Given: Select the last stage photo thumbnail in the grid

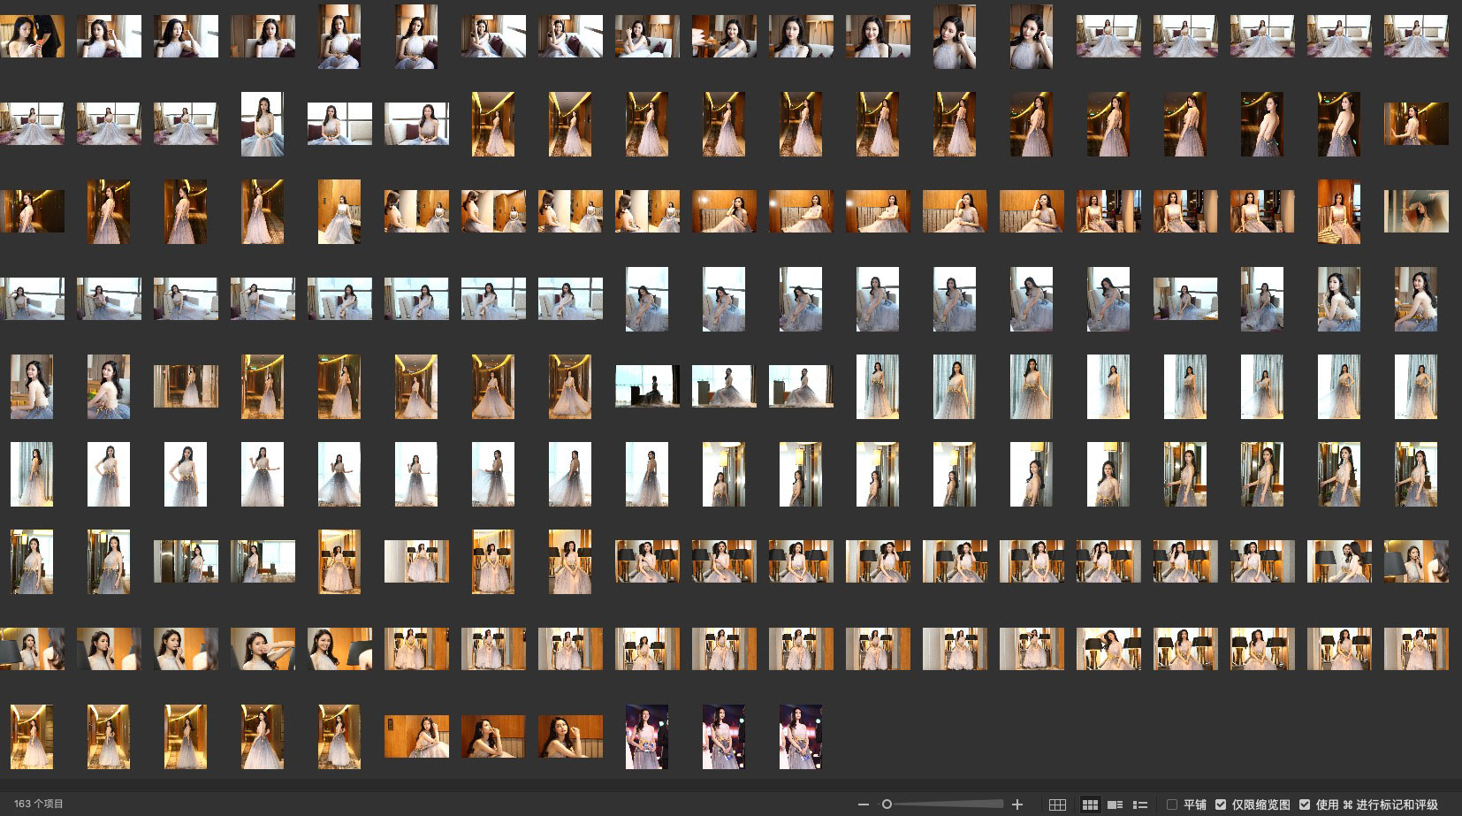Looking at the screenshot, I should (801, 736).
